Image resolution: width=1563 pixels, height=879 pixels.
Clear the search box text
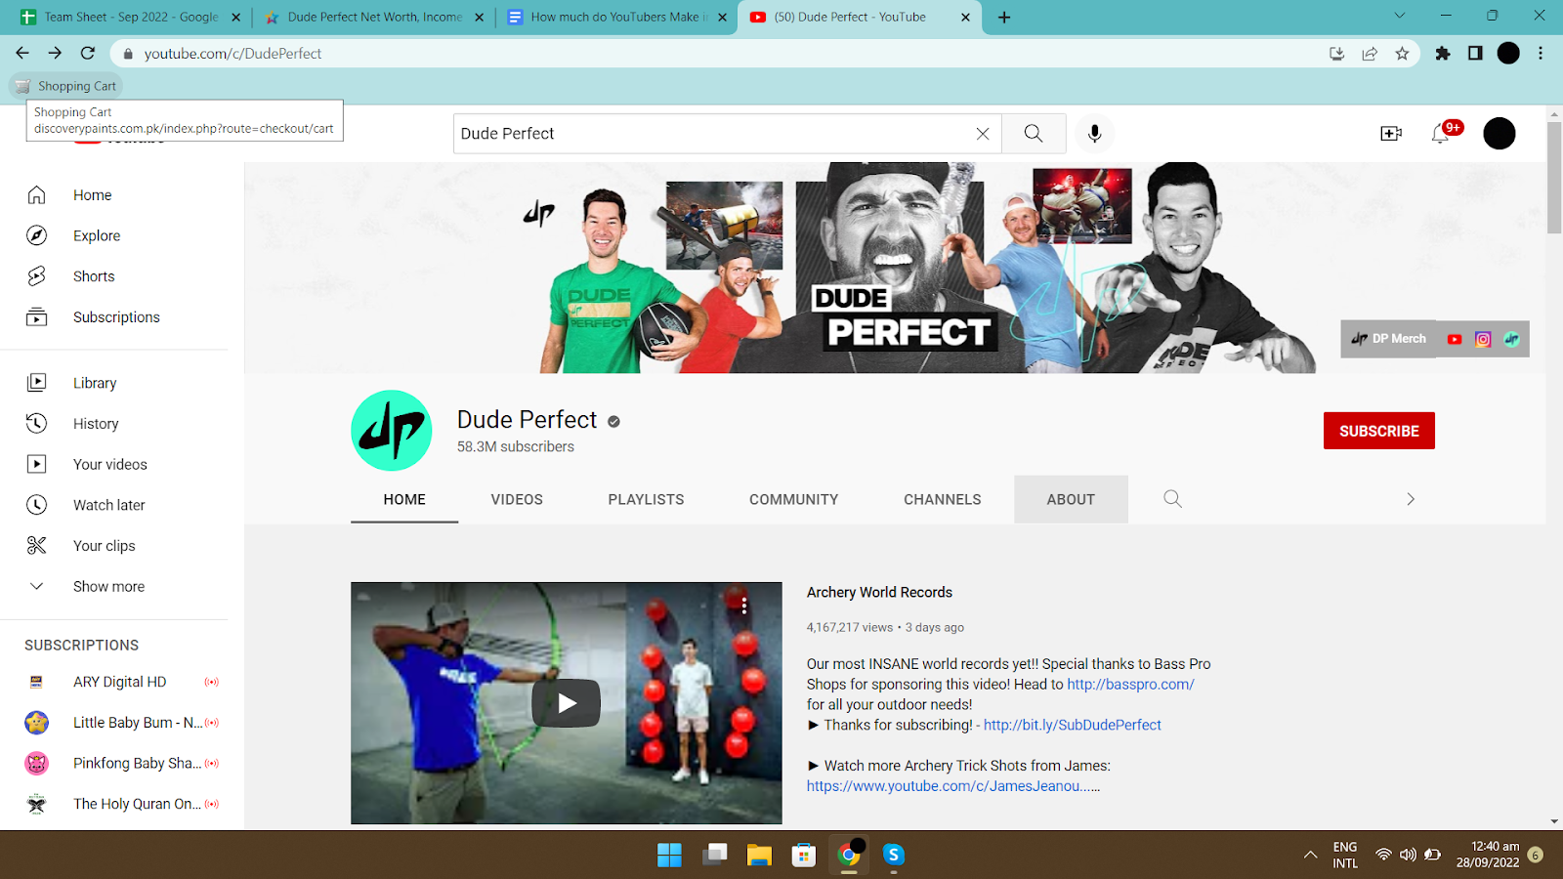[x=983, y=134]
